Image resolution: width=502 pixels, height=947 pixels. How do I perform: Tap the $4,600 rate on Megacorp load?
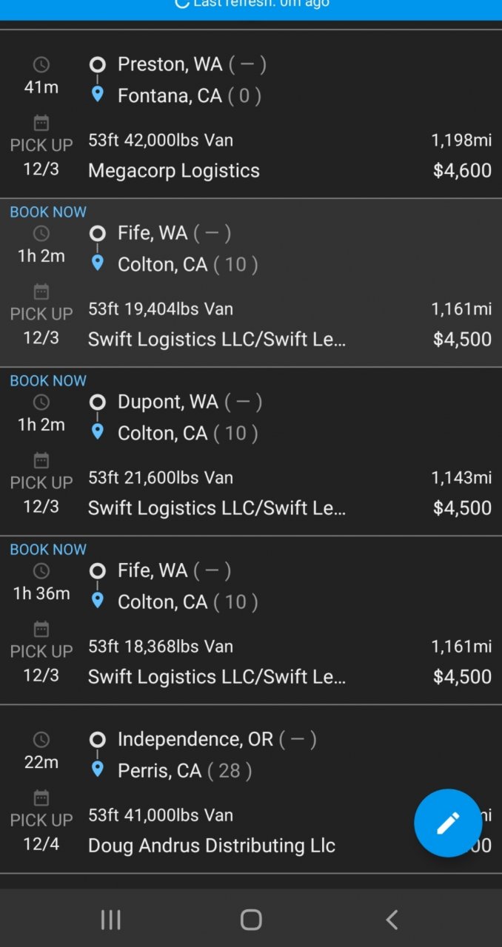(x=462, y=171)
